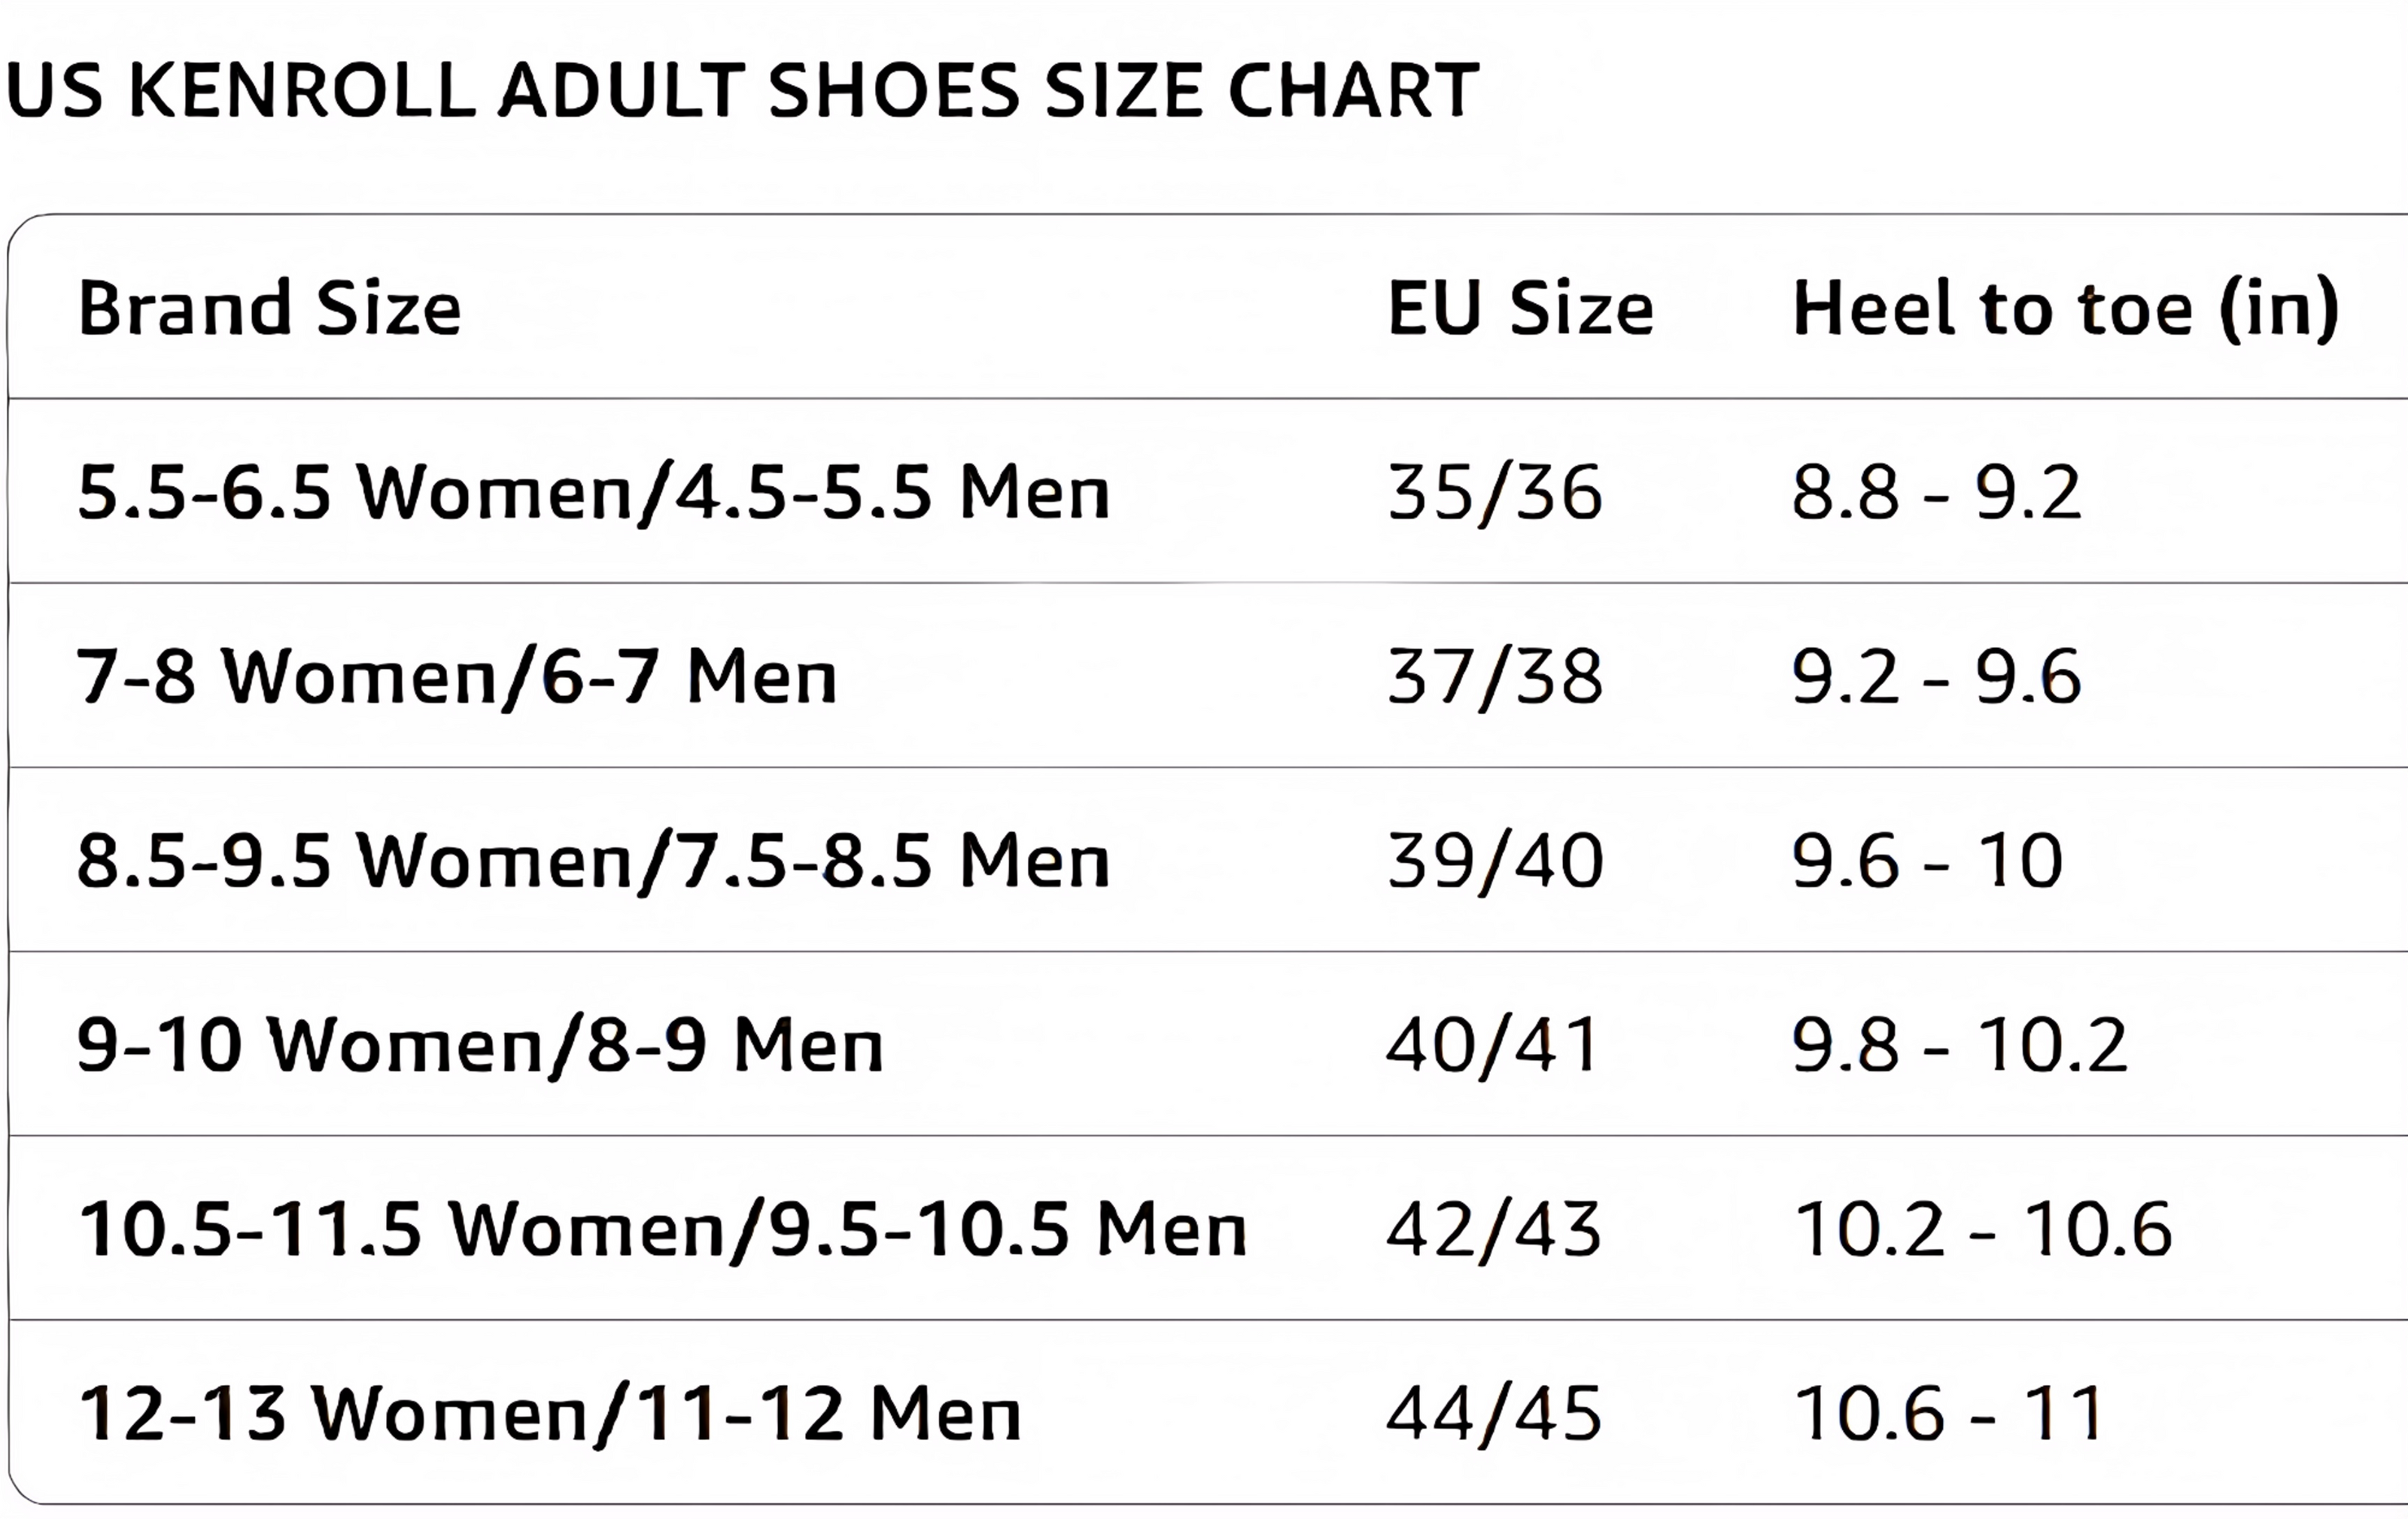Image resolution: width=2408 pixels, height=1519 pixels.
Task: Select the 'EU Size' column header
Action: (1520, 308)
